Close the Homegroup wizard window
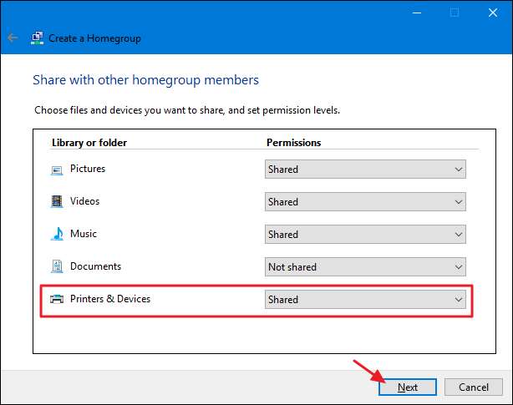 pyautogui.click(x=492, y=13)
